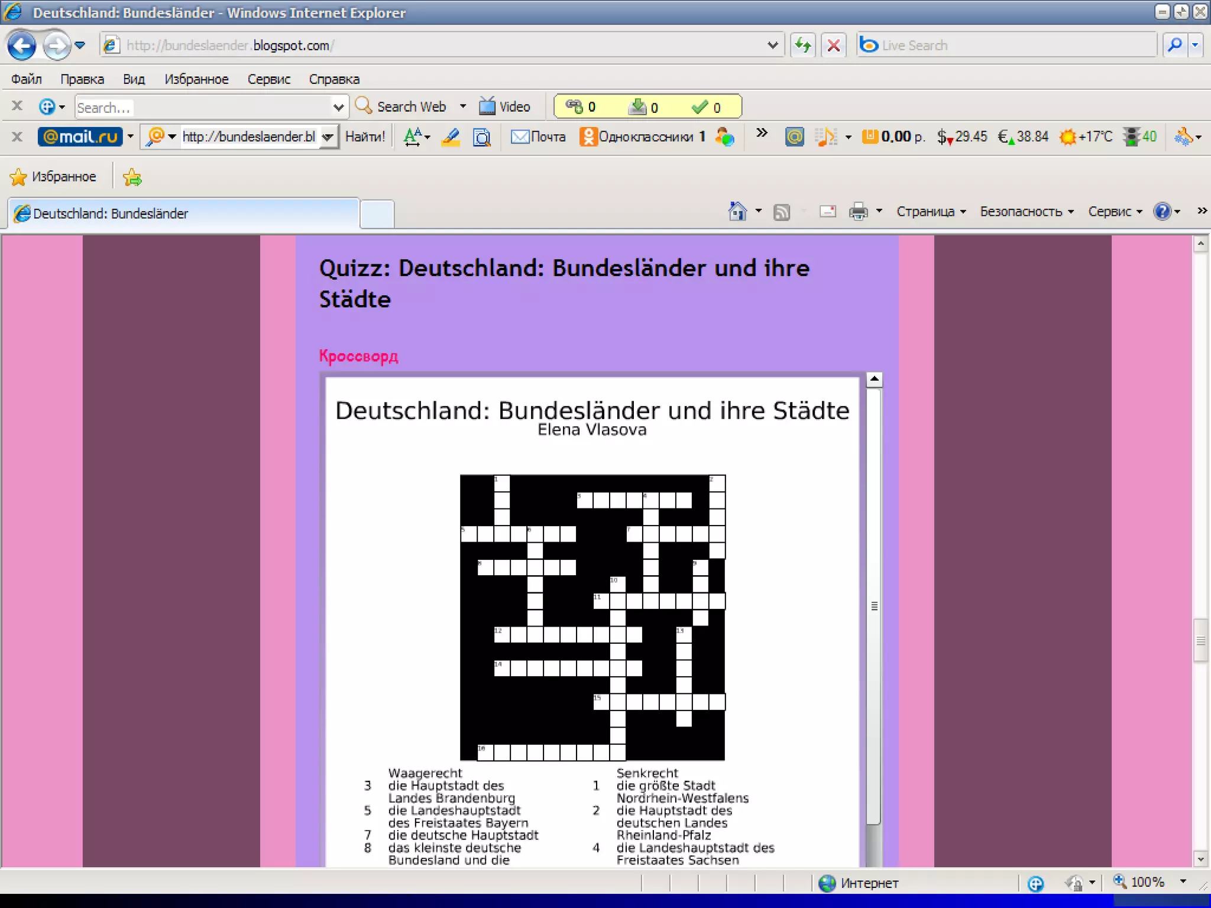This screenshot has width=1211, height=908.
Task: Click the Почта mail envelope icon
Action: pyautogui.click(x=520, y=137)
